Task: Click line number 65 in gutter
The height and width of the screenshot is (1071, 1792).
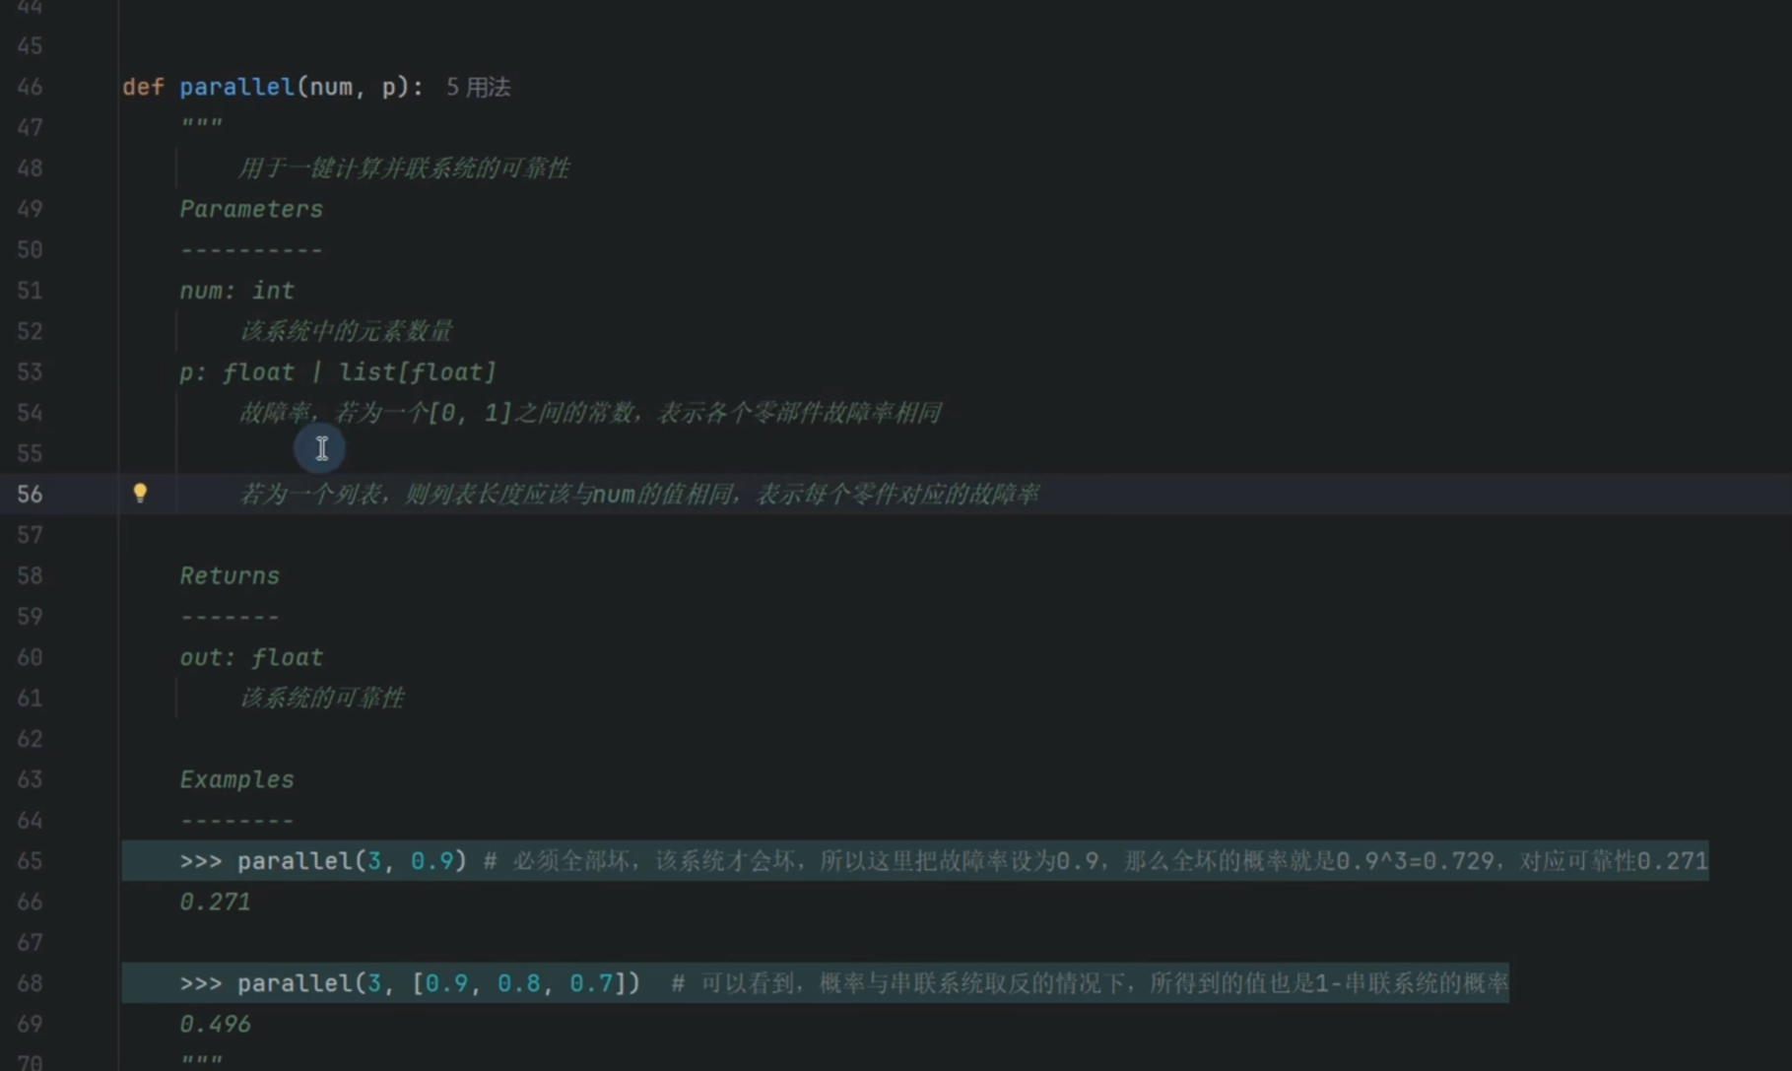Action: point(30,861)
